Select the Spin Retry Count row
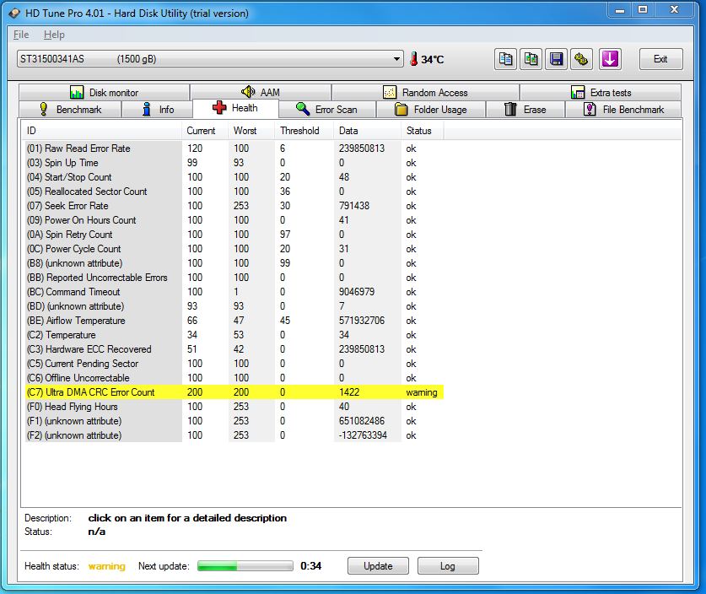Screen dimensions: 706x594 pyautogui.click(x=234, y=235)
